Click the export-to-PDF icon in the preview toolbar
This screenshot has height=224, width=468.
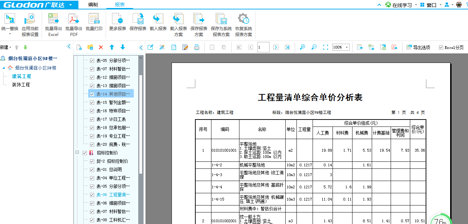click(394, 47)
